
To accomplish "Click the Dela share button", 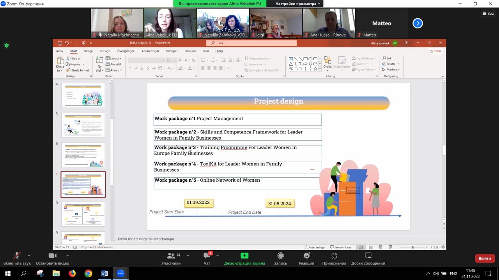I will click(435, 51).
